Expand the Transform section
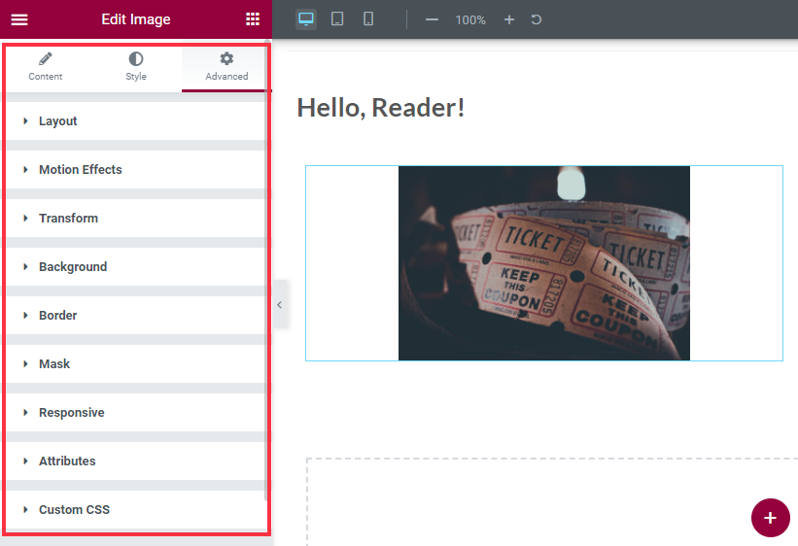The image size is (798, 546). (x=136, y=219)
